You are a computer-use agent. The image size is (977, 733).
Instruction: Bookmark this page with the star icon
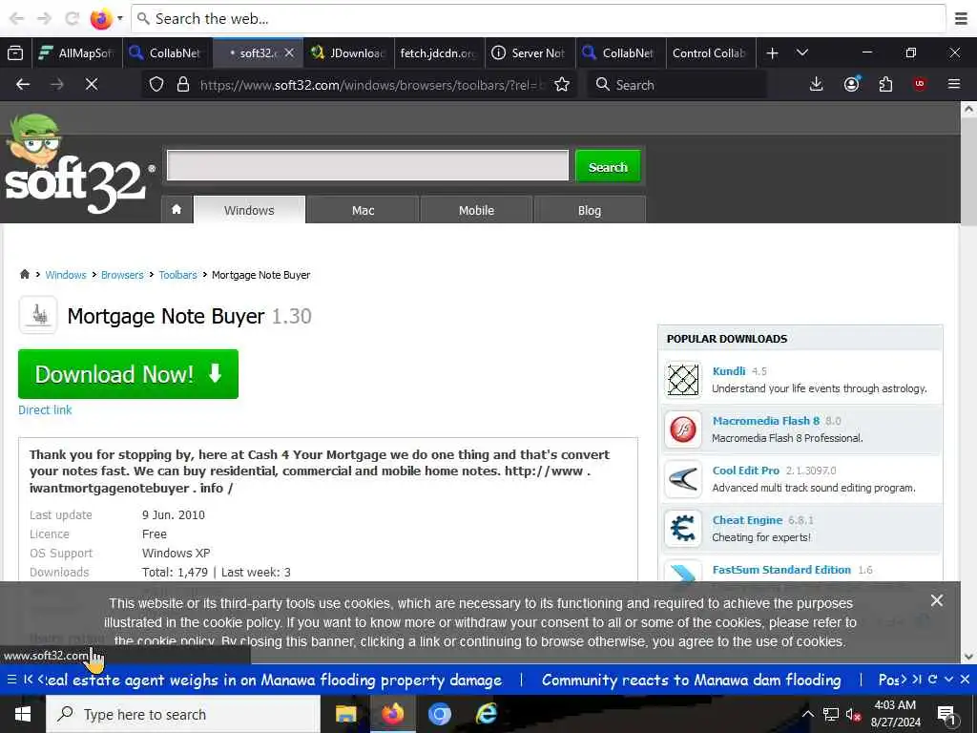(x=562, y=84)
